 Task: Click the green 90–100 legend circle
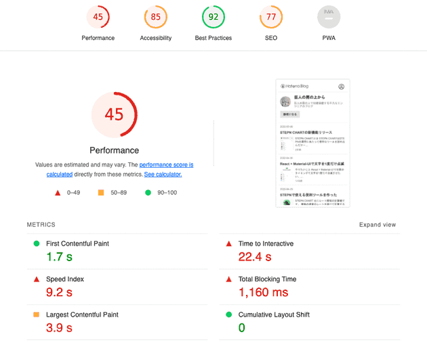coord(148,193)
